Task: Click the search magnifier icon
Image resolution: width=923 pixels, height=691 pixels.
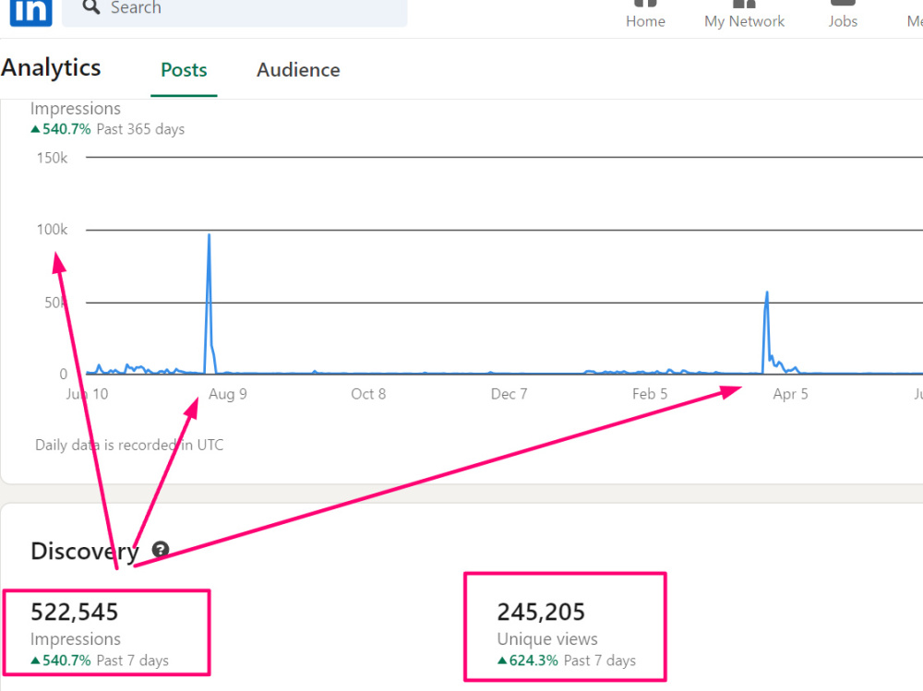Action: point(90,7)
